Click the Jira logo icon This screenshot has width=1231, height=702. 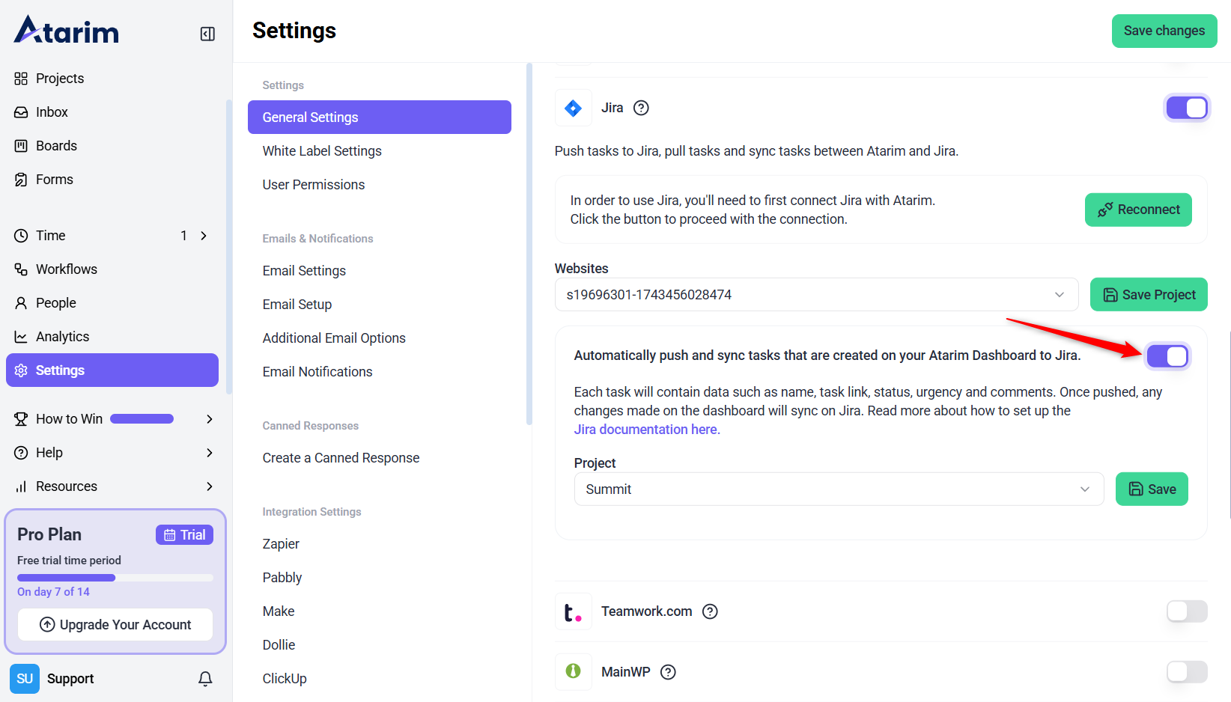pos(573,108)
